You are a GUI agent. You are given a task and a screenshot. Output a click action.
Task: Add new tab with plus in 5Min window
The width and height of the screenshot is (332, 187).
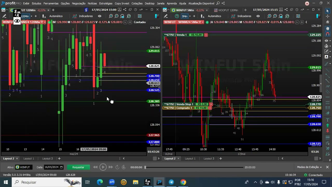(x=245, y=10)
